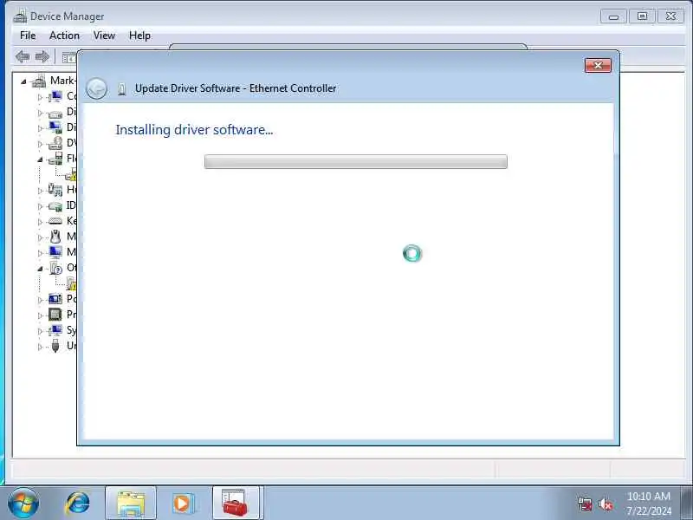Select the Computer category icon labeled Co
This screenshot has width=693, height=520.
click(55, 96)
